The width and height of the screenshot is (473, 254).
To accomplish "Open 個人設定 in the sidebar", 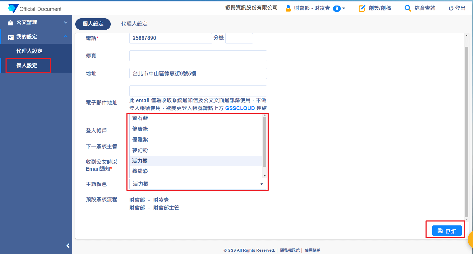I will [27, 66].
